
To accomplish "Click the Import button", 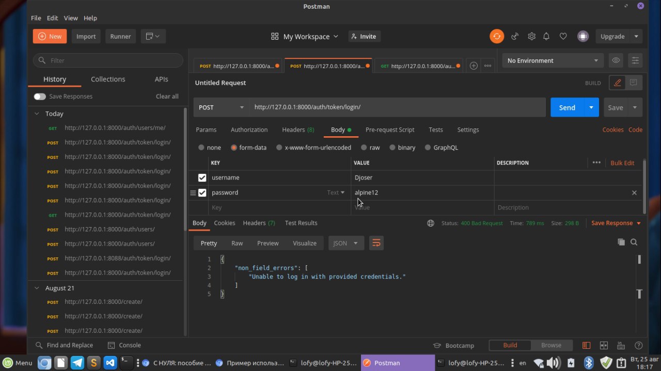I will click(86, 36).
